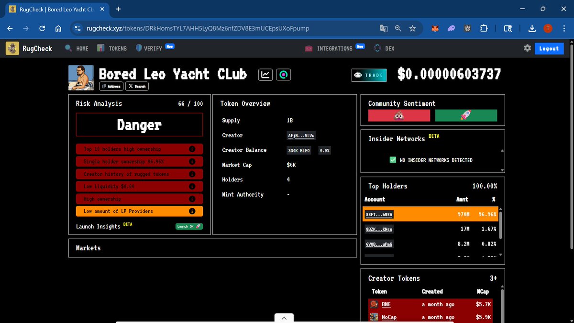574x323 pixels.
Task: Click the TRADE button
Action: [369, 75]
